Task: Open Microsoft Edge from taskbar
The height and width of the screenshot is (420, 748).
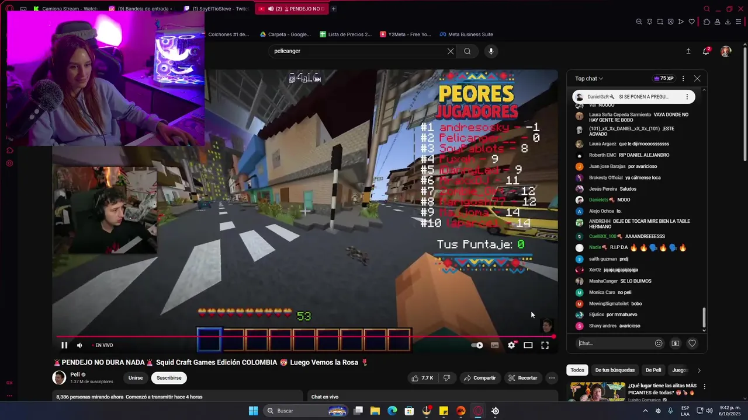Action: (392, 411)
